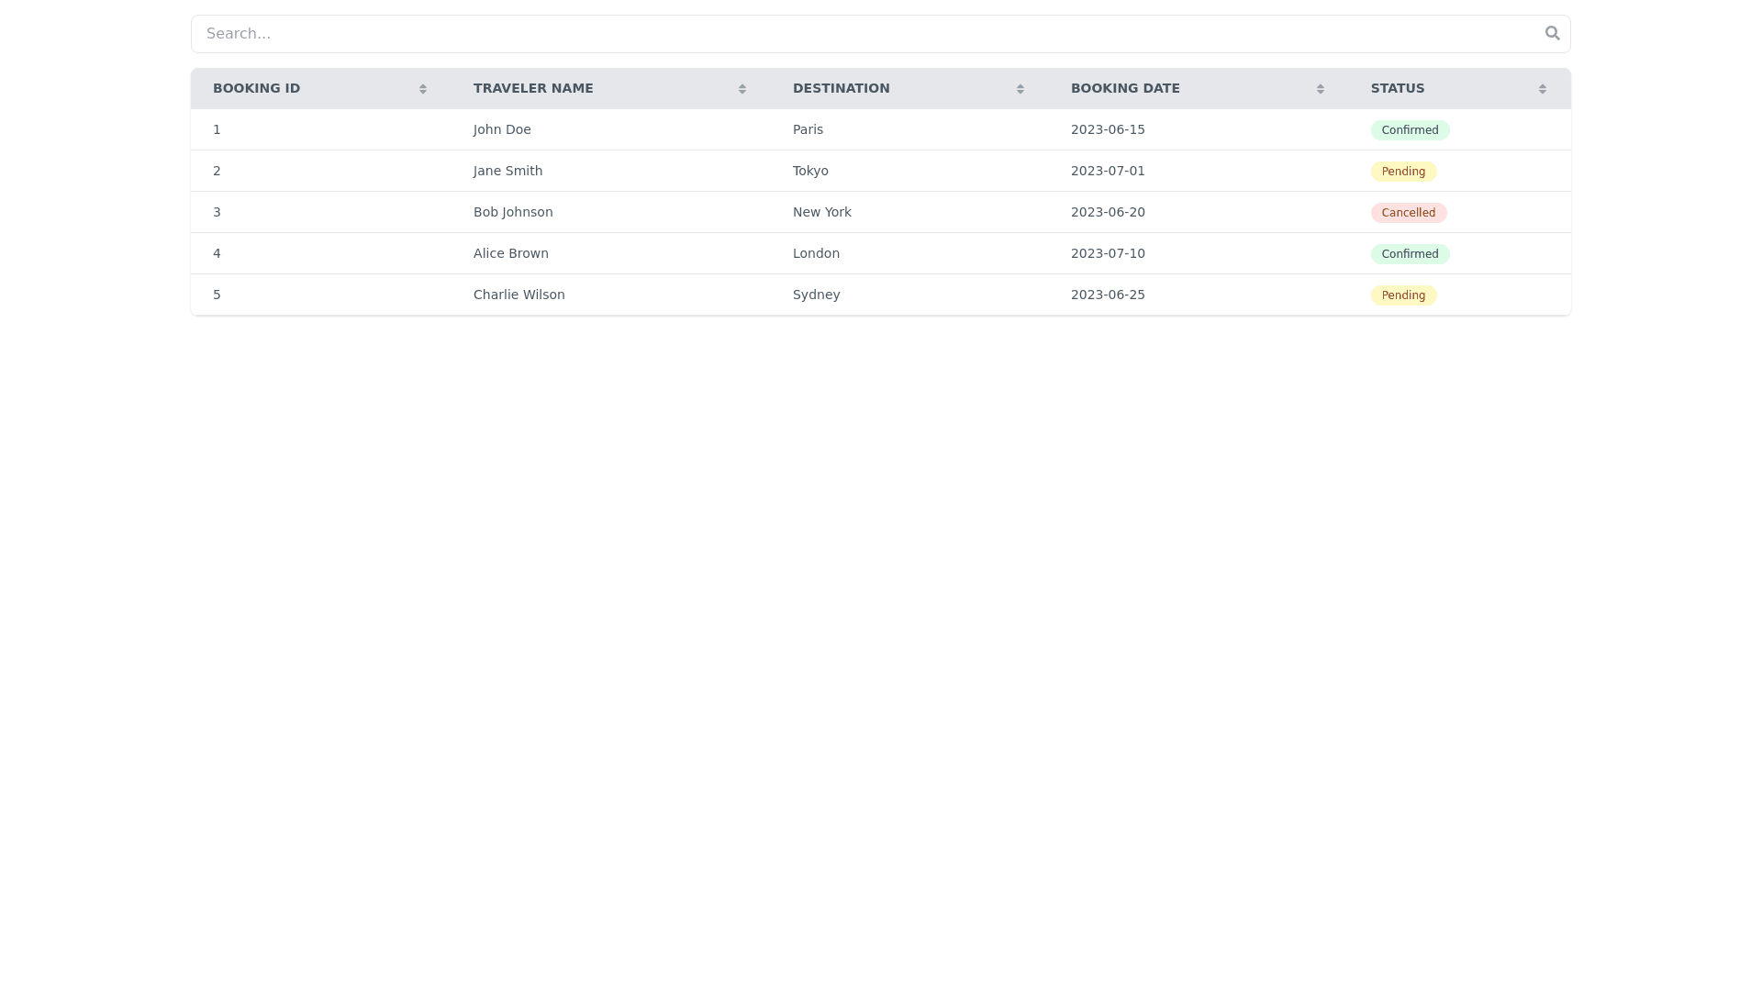Click the Tokyo destination cell

[x=810, y=171]
